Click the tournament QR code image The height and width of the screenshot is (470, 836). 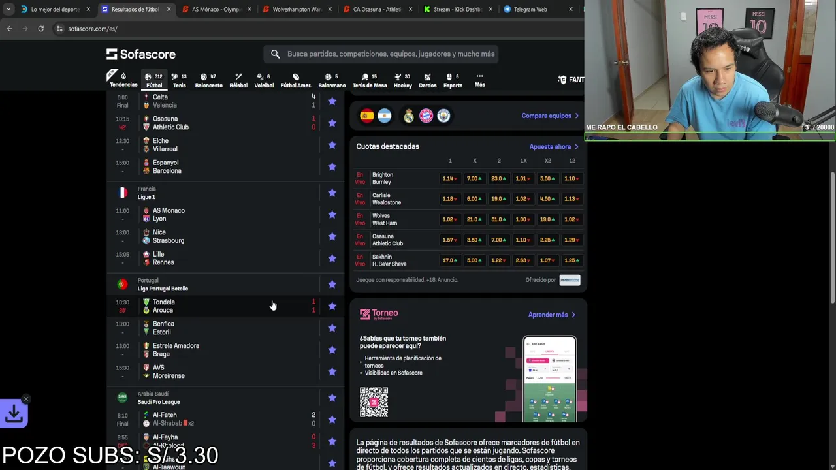[x=374, y=402]
